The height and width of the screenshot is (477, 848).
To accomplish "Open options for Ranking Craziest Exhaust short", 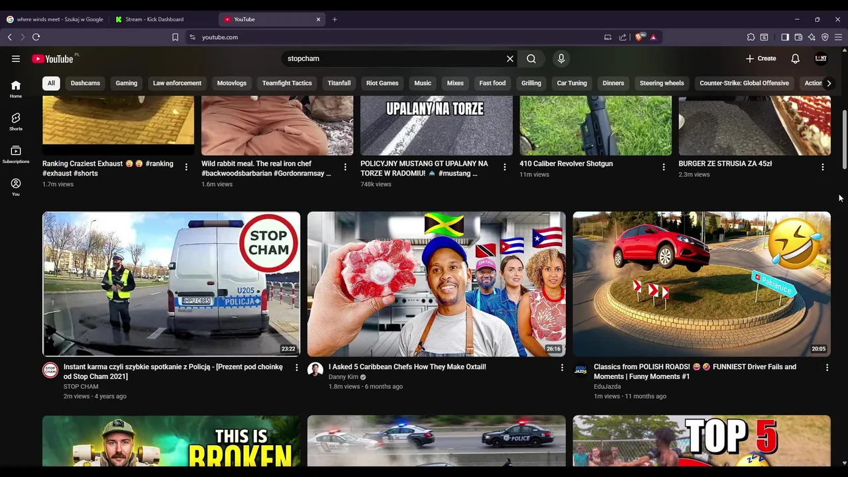I will (186, 168).
